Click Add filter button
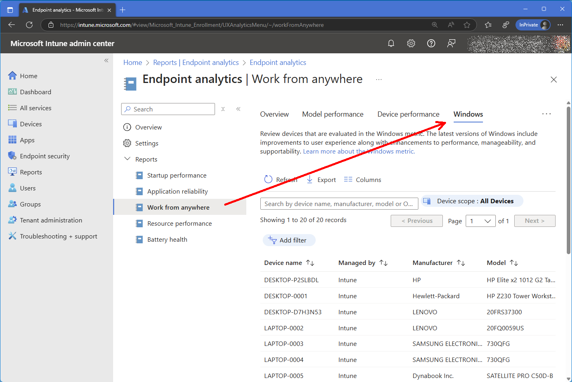This screenshot has height=382, width=572. pyautogui.click(x=289, y=240)
